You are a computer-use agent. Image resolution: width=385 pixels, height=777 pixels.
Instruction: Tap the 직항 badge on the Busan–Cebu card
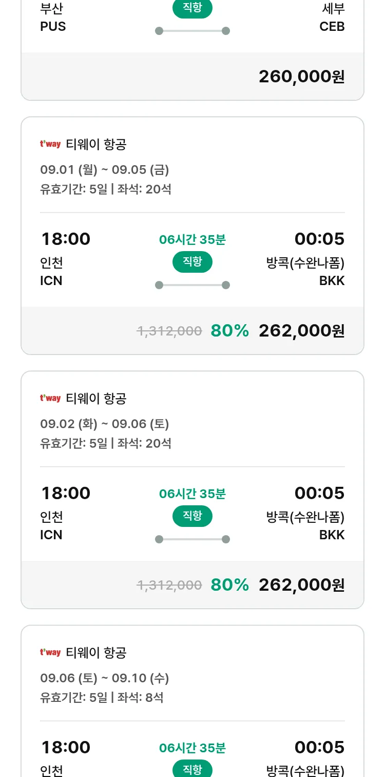(192, 8)
